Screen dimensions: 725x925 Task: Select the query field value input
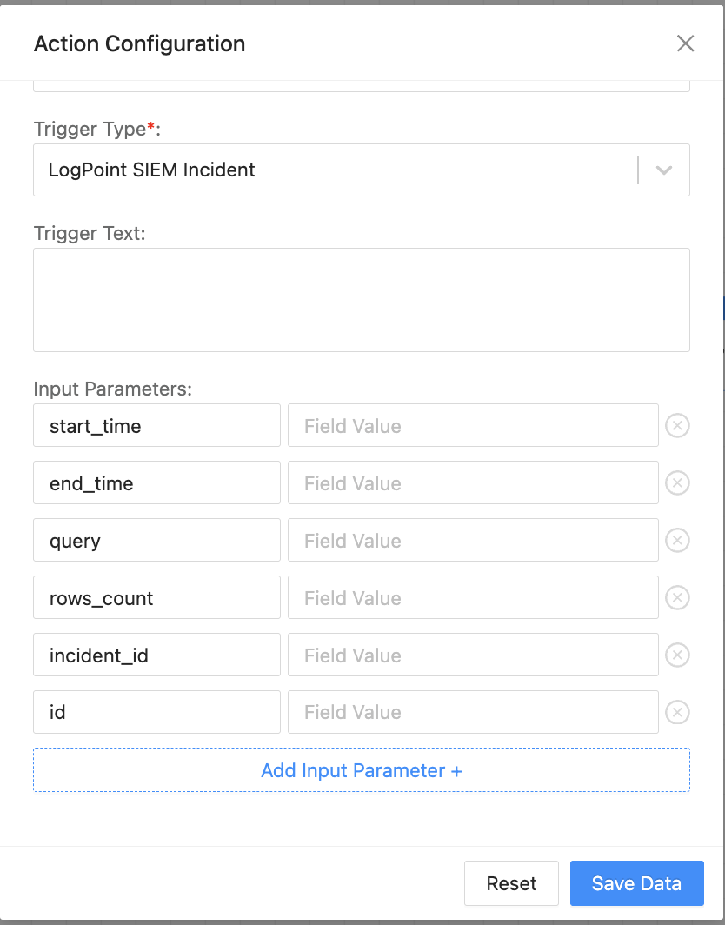(473, 541)
